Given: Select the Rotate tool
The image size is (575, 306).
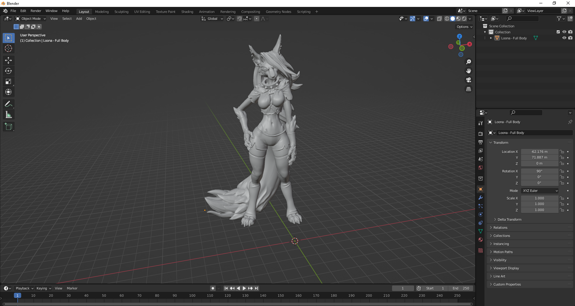Looking at the screenshot, I should [8, 71].
